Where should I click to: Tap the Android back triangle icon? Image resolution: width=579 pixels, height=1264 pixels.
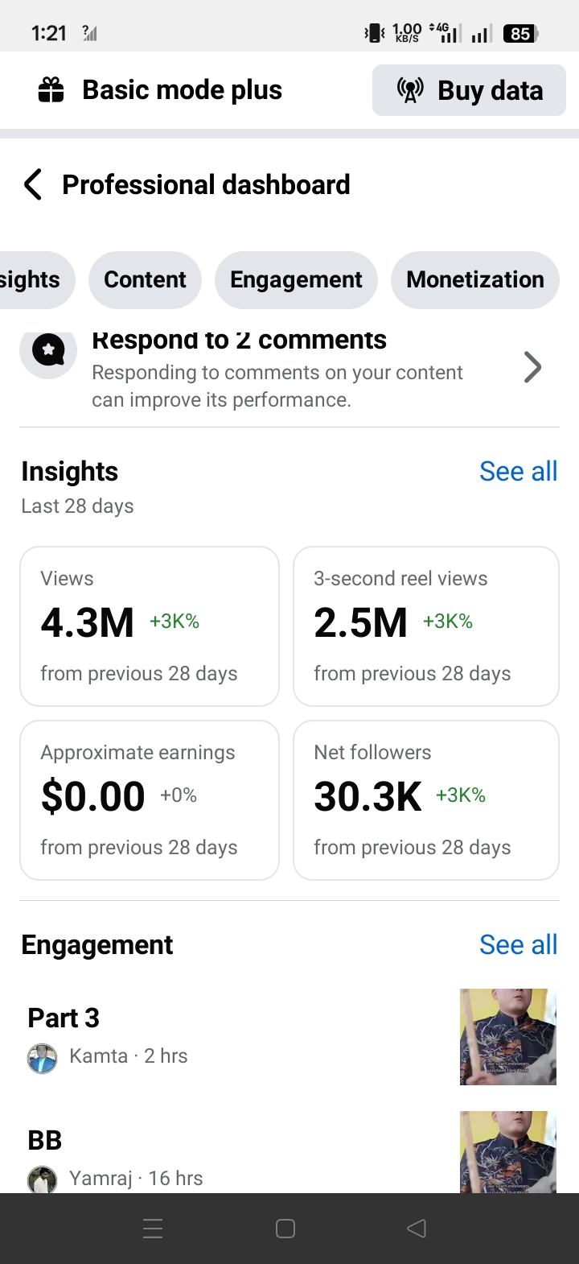417,1229
